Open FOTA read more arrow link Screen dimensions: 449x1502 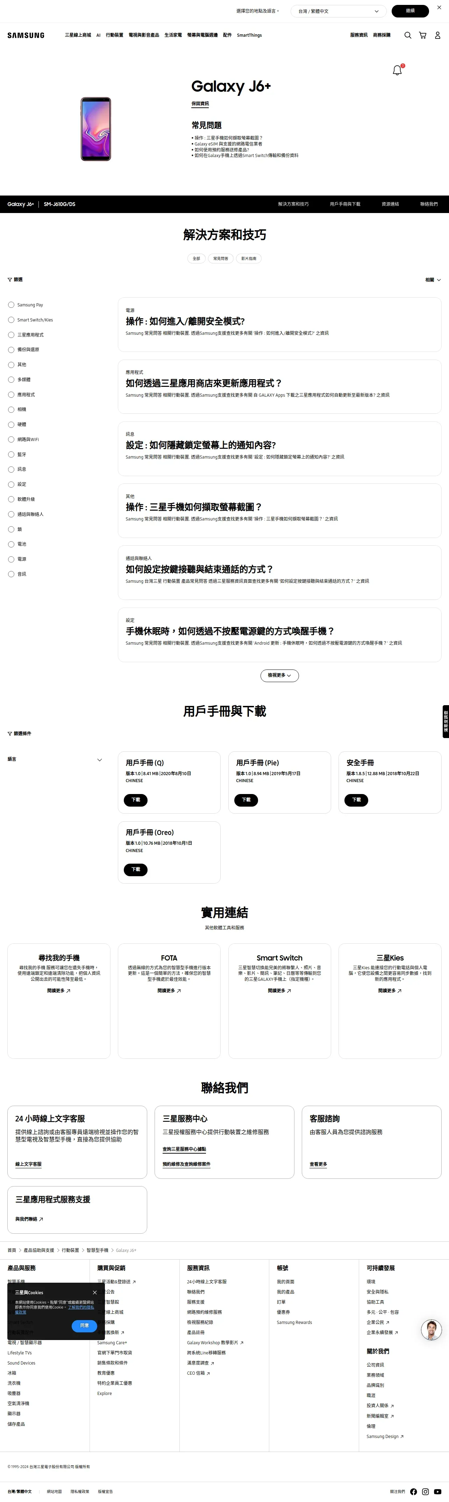[169, 991]
